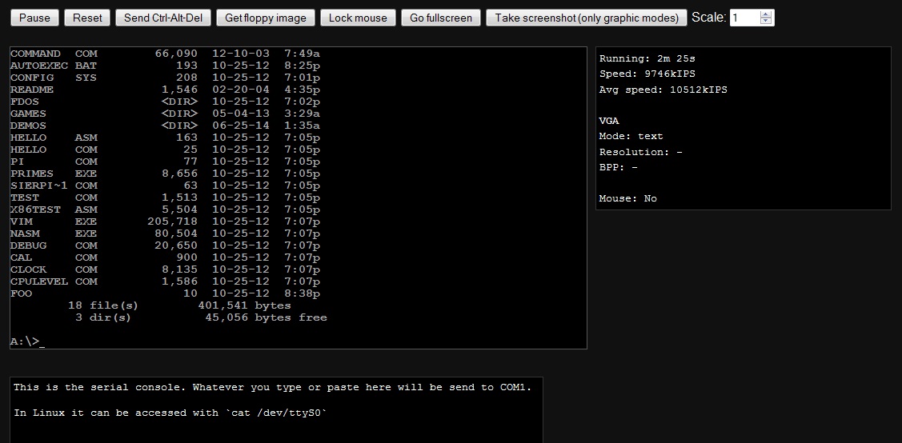902x443 pixels.
Task: Download with Get floppy image
Action: pyautogui.click(x=265, y=18)
